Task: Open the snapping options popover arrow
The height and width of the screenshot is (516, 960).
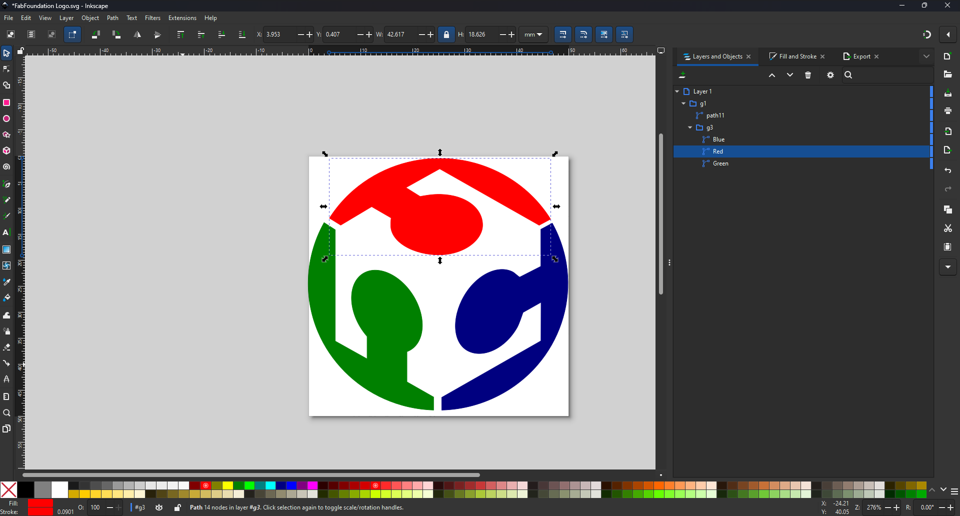Action: tap(948, 34)
